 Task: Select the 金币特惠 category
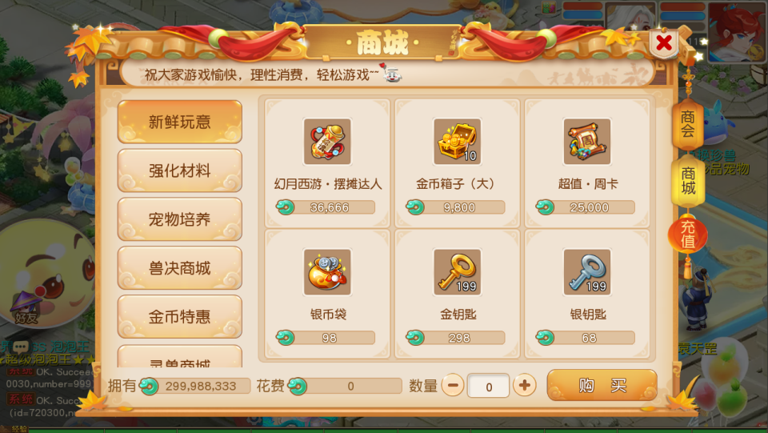180,316
